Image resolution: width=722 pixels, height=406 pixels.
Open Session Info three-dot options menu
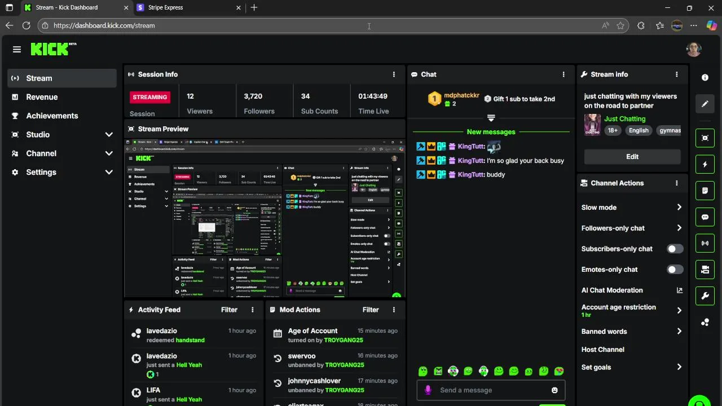point(394,74)
